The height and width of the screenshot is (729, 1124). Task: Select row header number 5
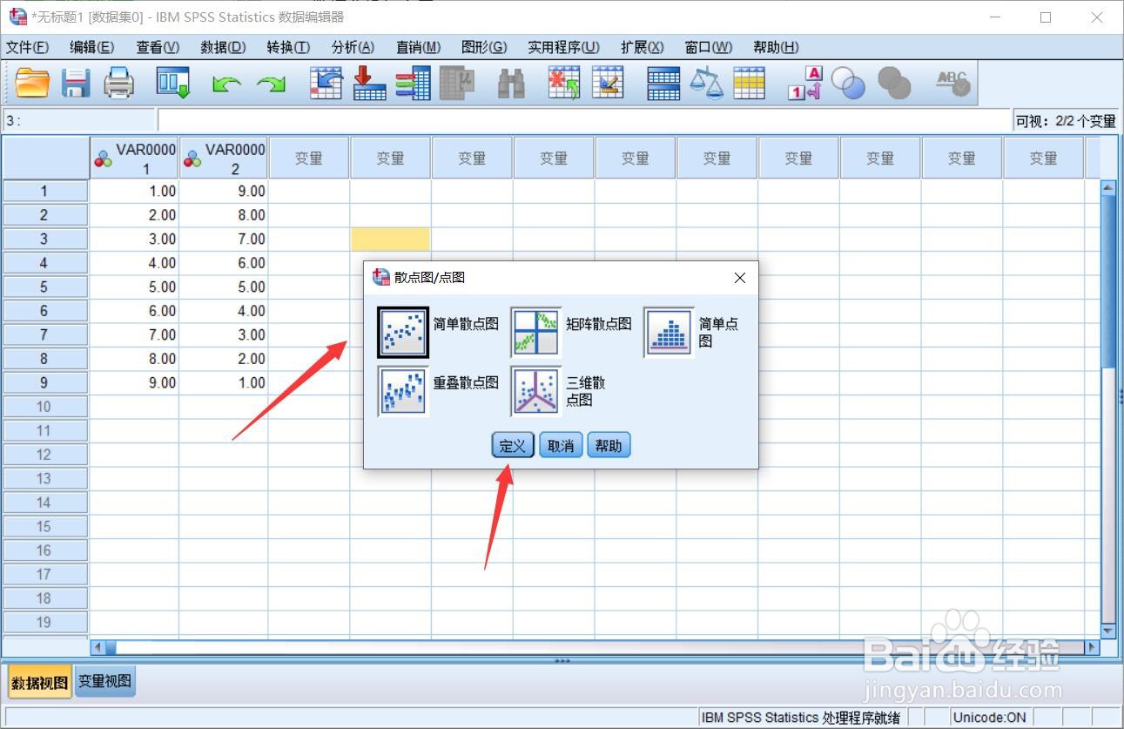[44, 287]
